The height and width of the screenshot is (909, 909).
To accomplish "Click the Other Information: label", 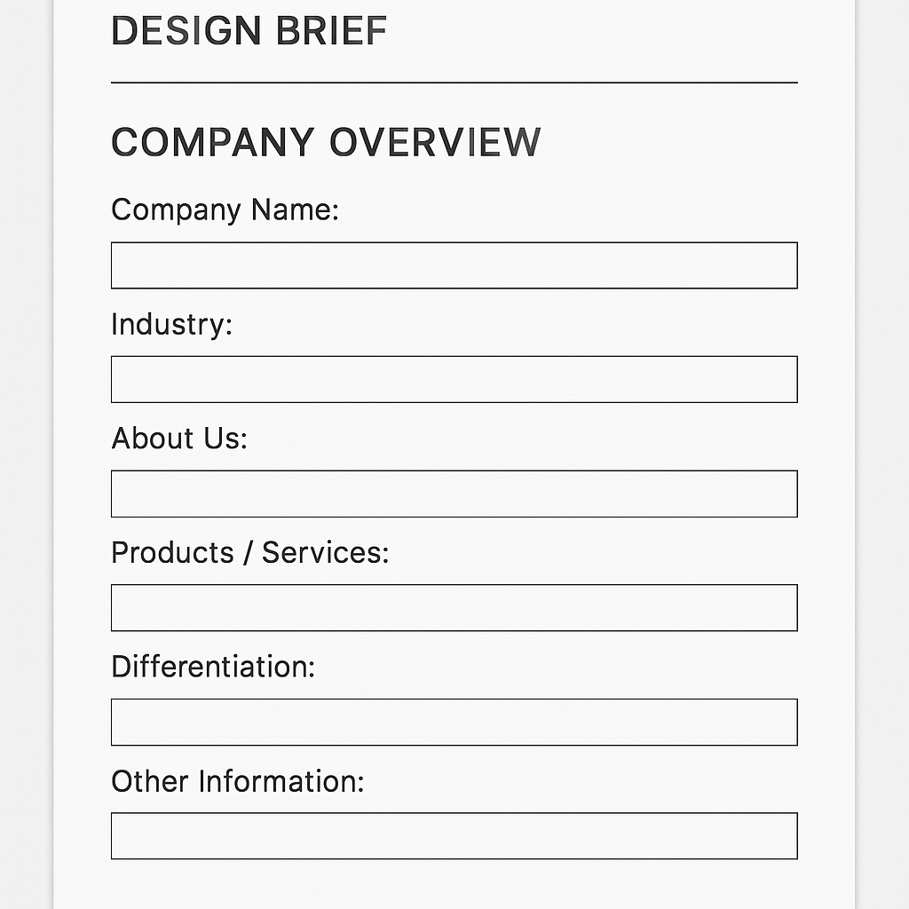I will (x=238, y=781).
